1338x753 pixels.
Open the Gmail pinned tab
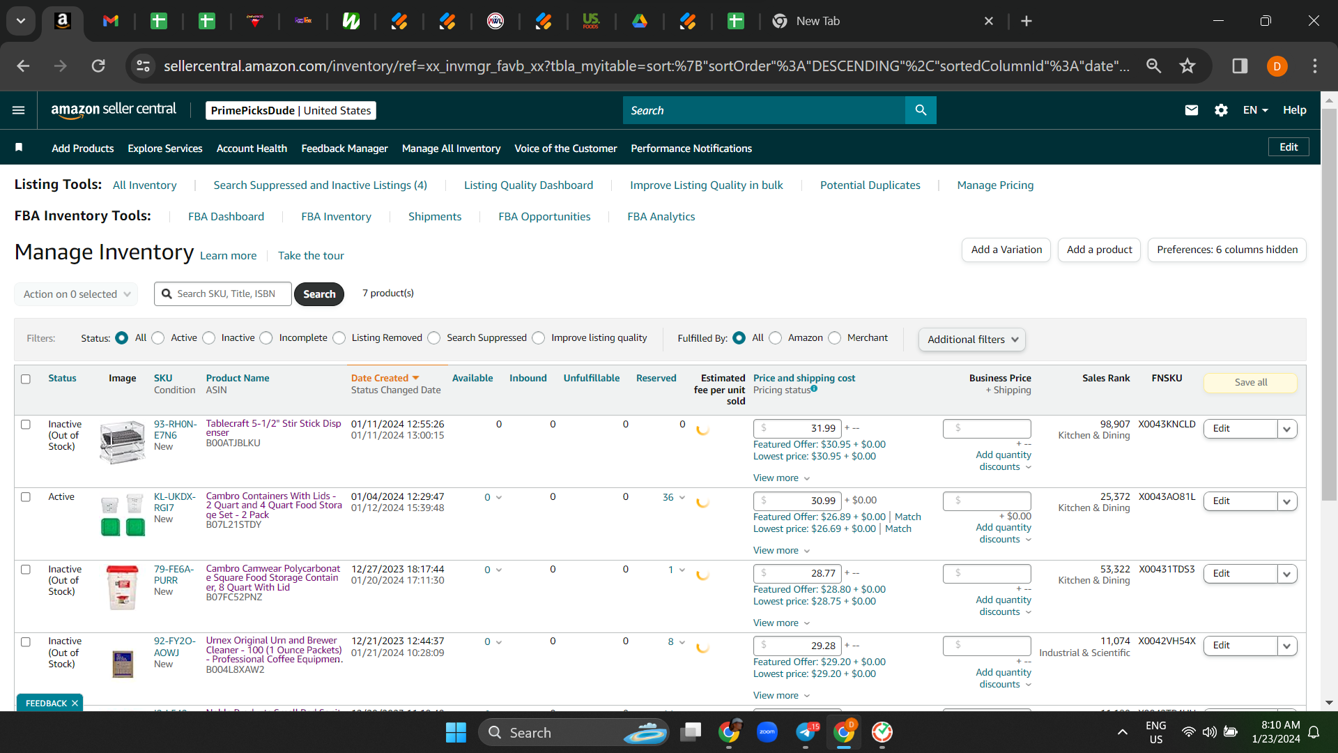click(x=111, y=21)
